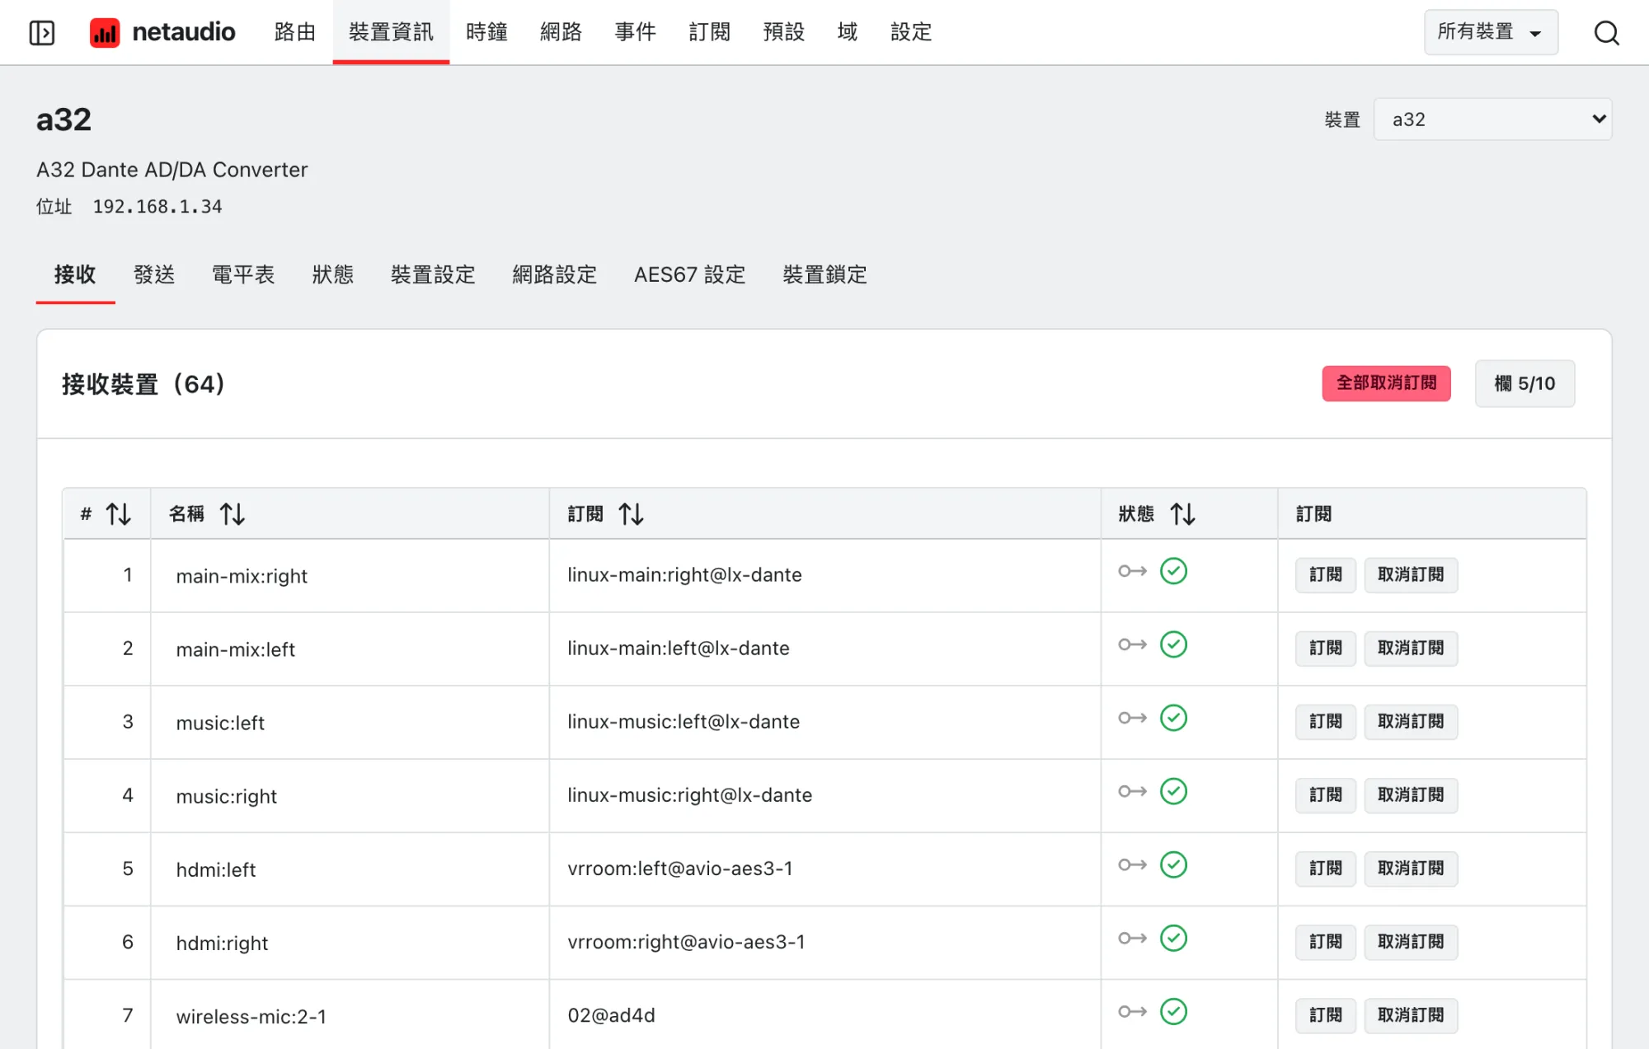Viewport: 1649px width, 1049px height.
Task: Switch to the 電平表 tab
Action: (x=243, y=274)
